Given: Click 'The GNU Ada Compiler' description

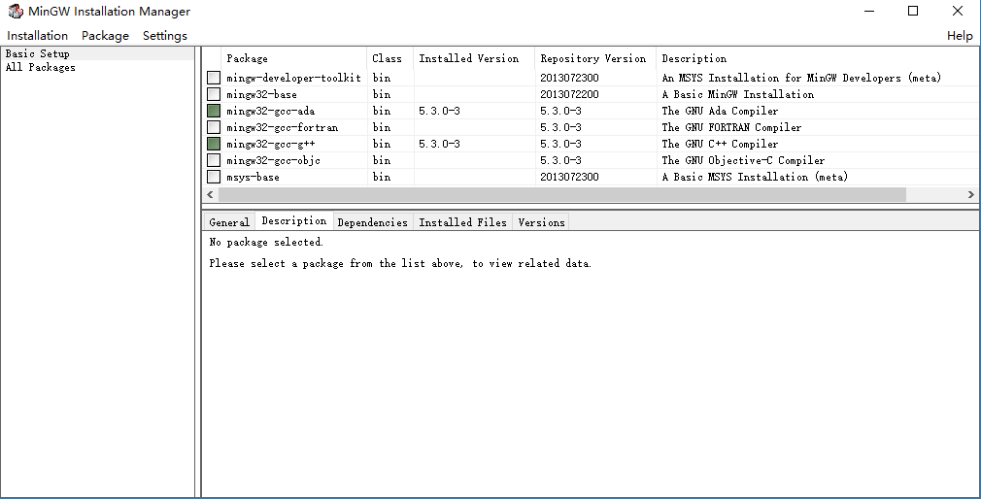Looking at the screenshot, I should coord(720,111).
